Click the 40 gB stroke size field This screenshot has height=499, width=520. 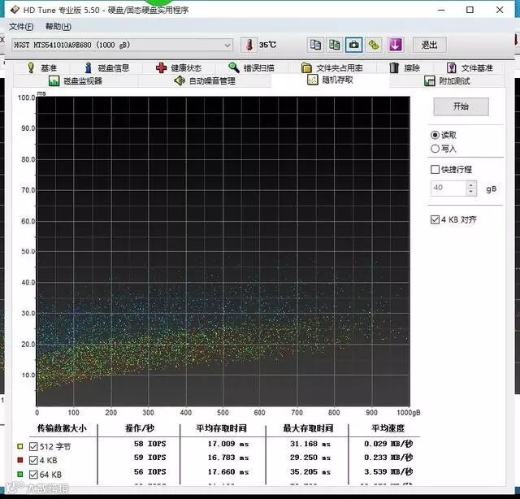(448, 188)
